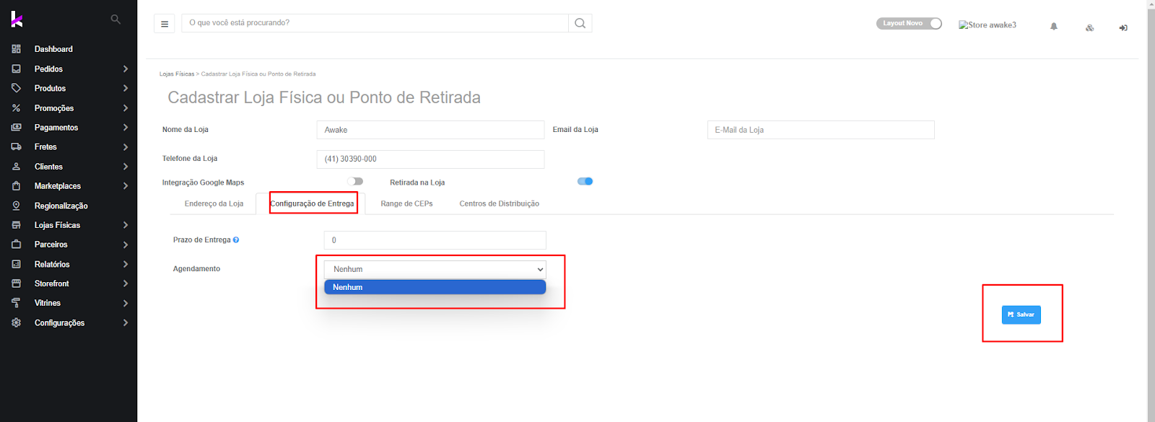This screenshot has height=422, width=1155.
Task: Click the Parceiros briefcase icon
Action: [x=16, y=245]
